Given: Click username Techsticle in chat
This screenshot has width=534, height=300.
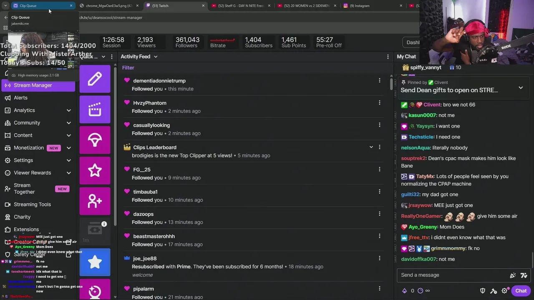Looking at the screenshot, I should (421, 137).
